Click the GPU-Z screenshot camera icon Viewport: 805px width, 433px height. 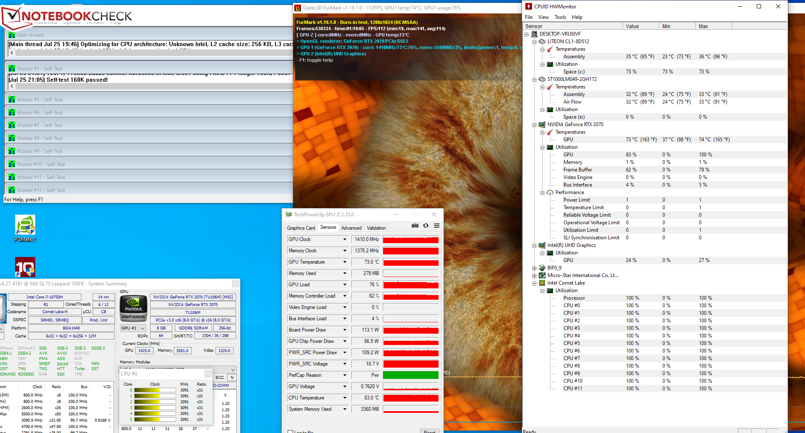click(415, 226)
